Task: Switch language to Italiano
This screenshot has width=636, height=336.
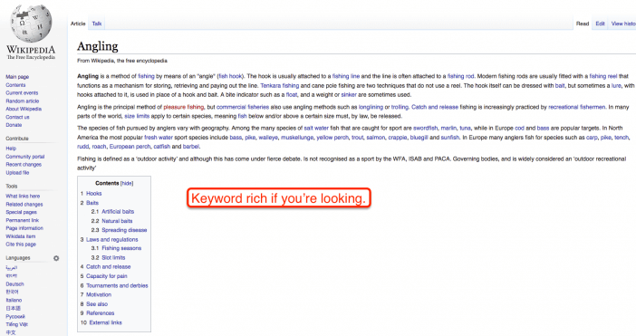Action: click(14, 301)
